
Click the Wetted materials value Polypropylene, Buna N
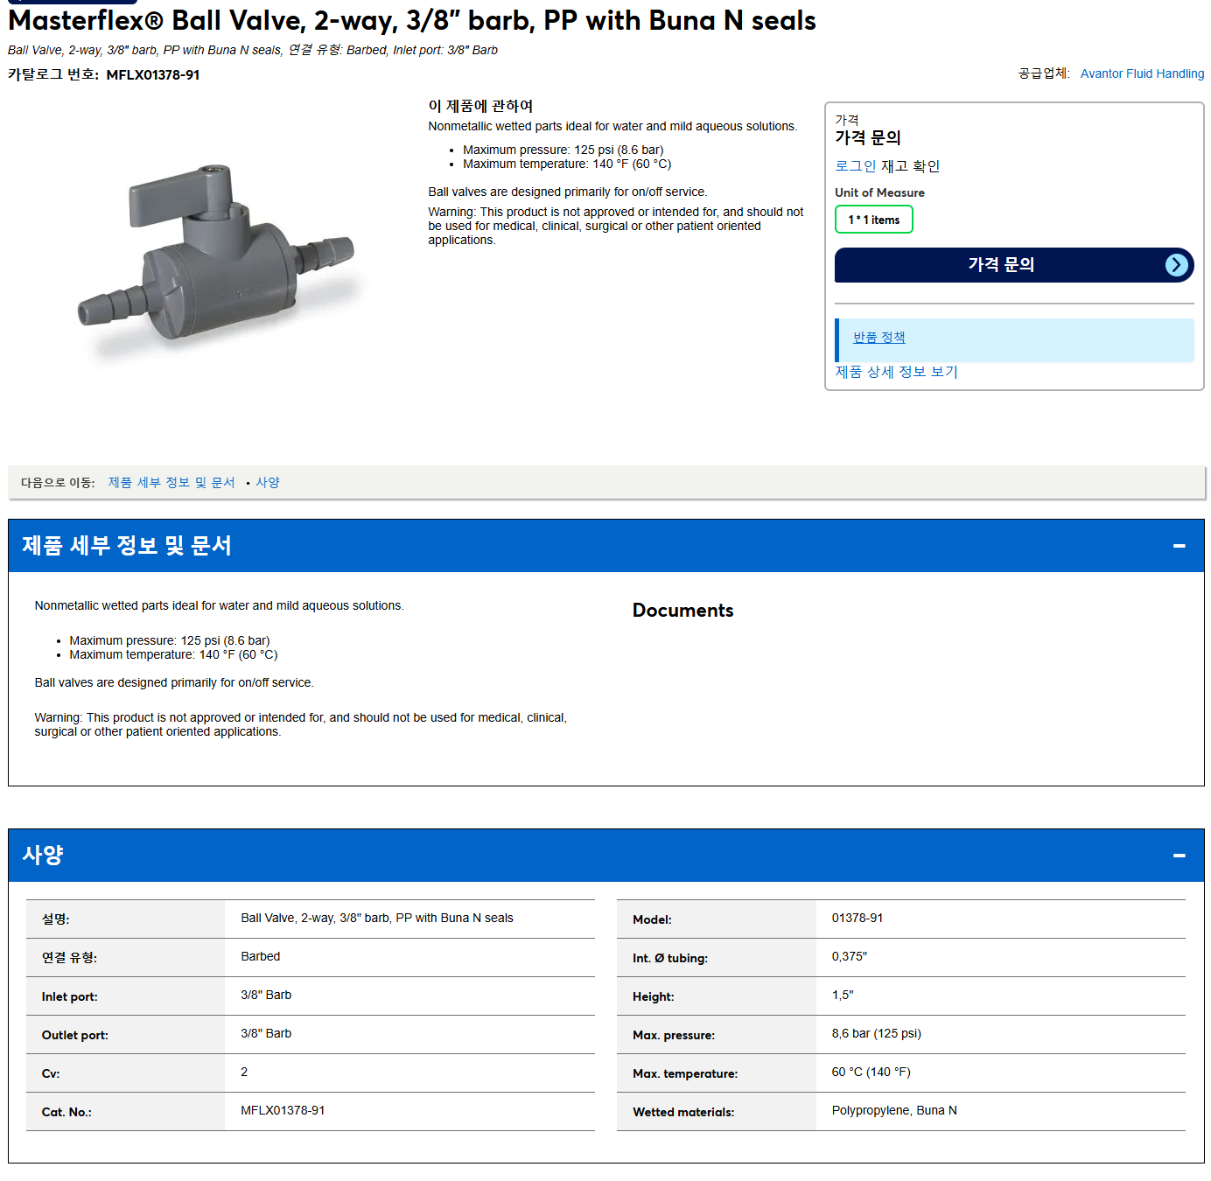click(894, 1110)
